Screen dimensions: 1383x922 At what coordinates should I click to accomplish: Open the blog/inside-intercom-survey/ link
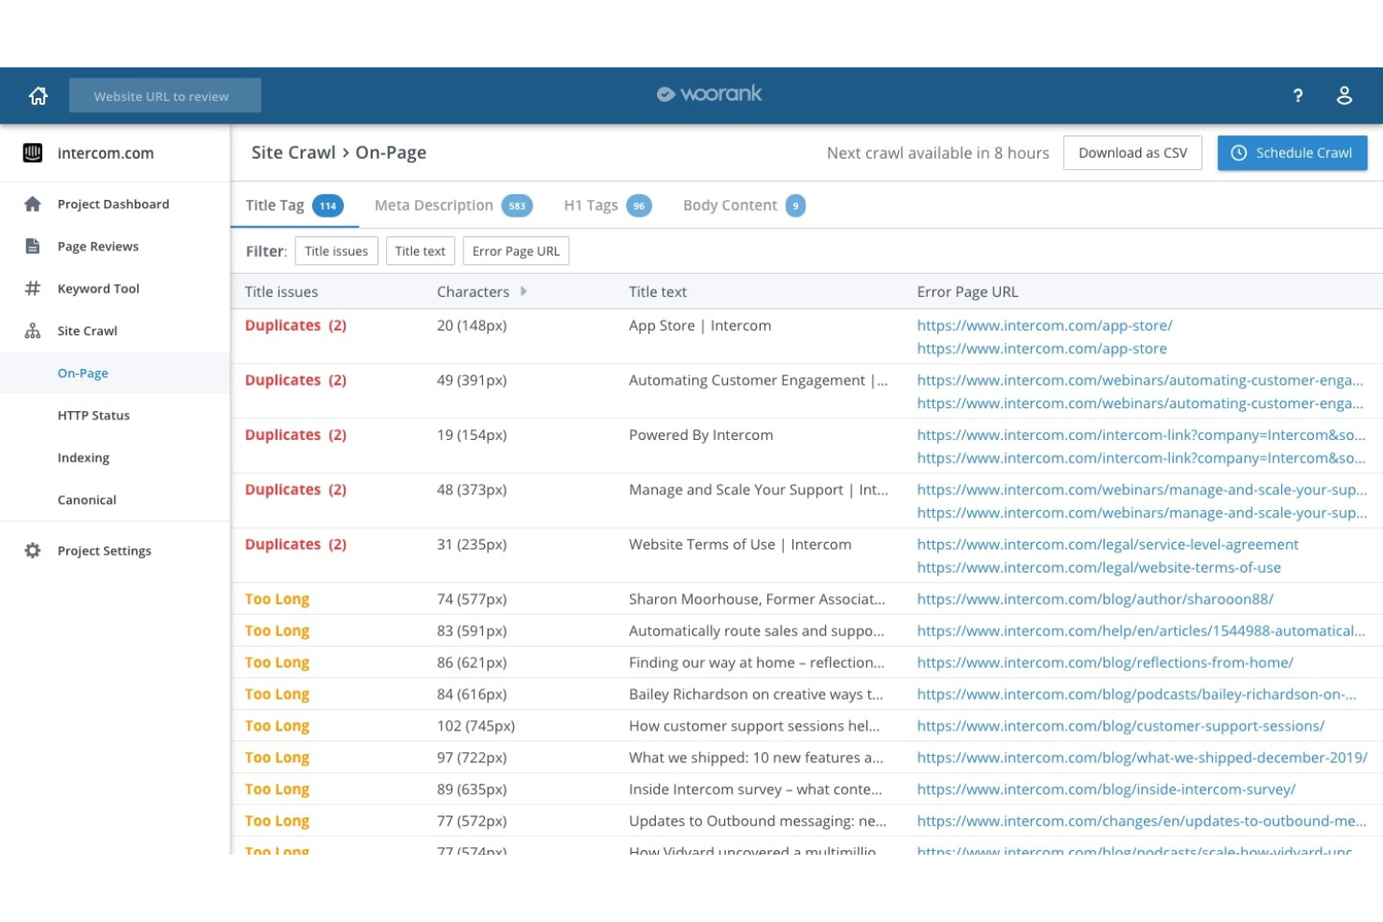(x=1106, y=790)
